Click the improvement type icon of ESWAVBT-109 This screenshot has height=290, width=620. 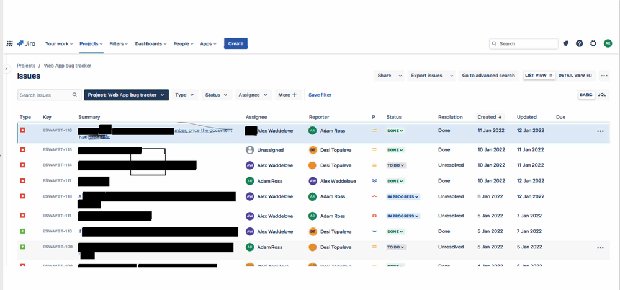pyautogui.click(x=22, y=247)
